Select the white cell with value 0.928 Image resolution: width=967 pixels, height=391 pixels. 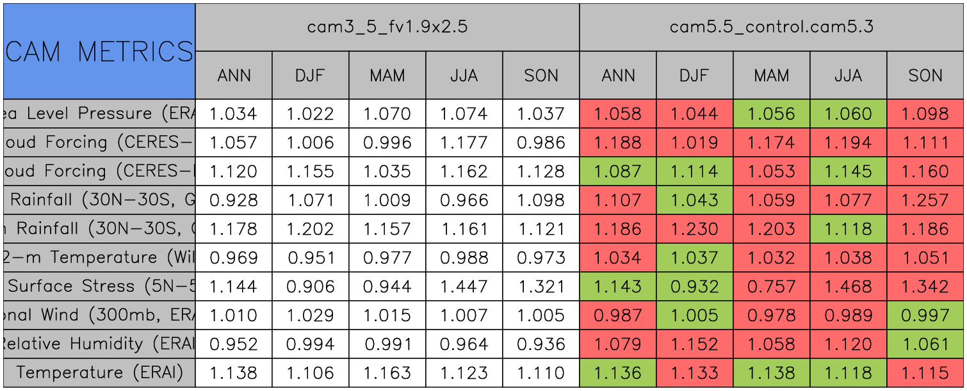coord(234,200)
